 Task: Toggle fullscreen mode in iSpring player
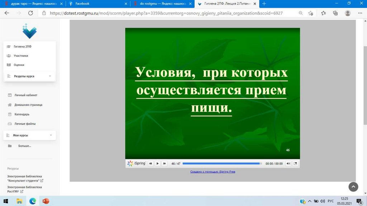[295, 164]
